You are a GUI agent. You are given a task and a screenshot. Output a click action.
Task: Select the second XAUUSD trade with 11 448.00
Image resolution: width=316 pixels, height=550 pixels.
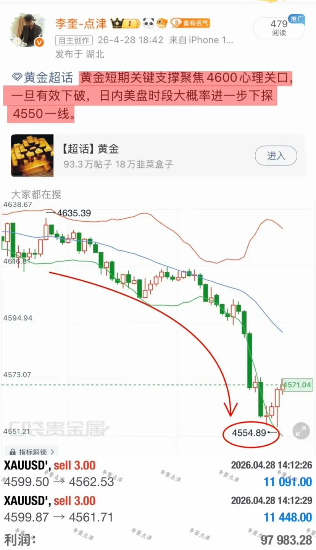pyautogui.click(x=158, y=509)
